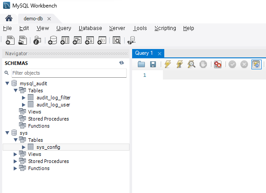Select the mysql_audit schema name

pyautogui.click(x=33, y=83)
